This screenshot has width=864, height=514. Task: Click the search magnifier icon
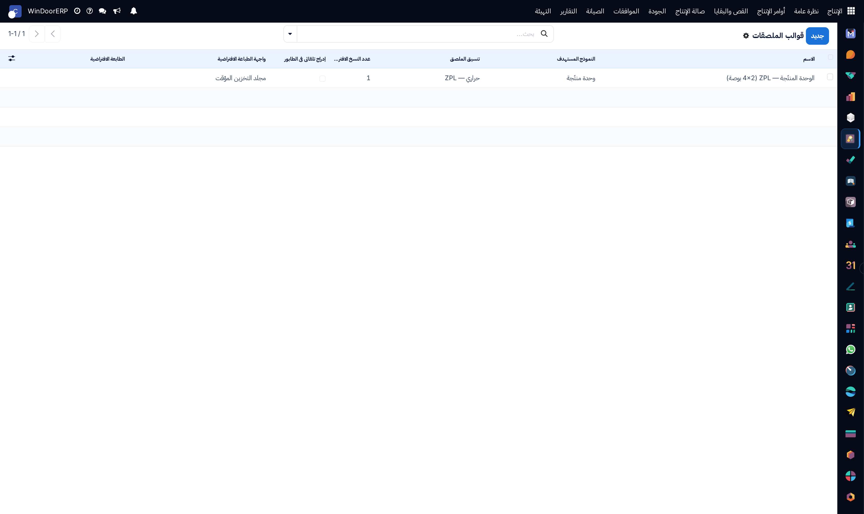point(544,34)
